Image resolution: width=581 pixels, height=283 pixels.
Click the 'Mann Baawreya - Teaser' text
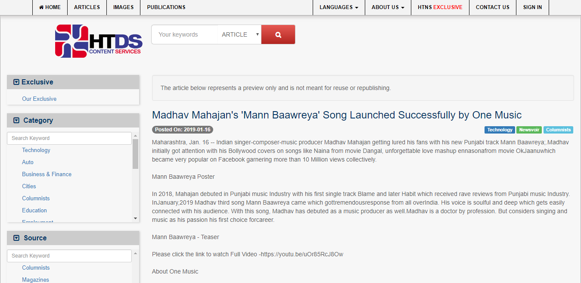click(186, 237)
